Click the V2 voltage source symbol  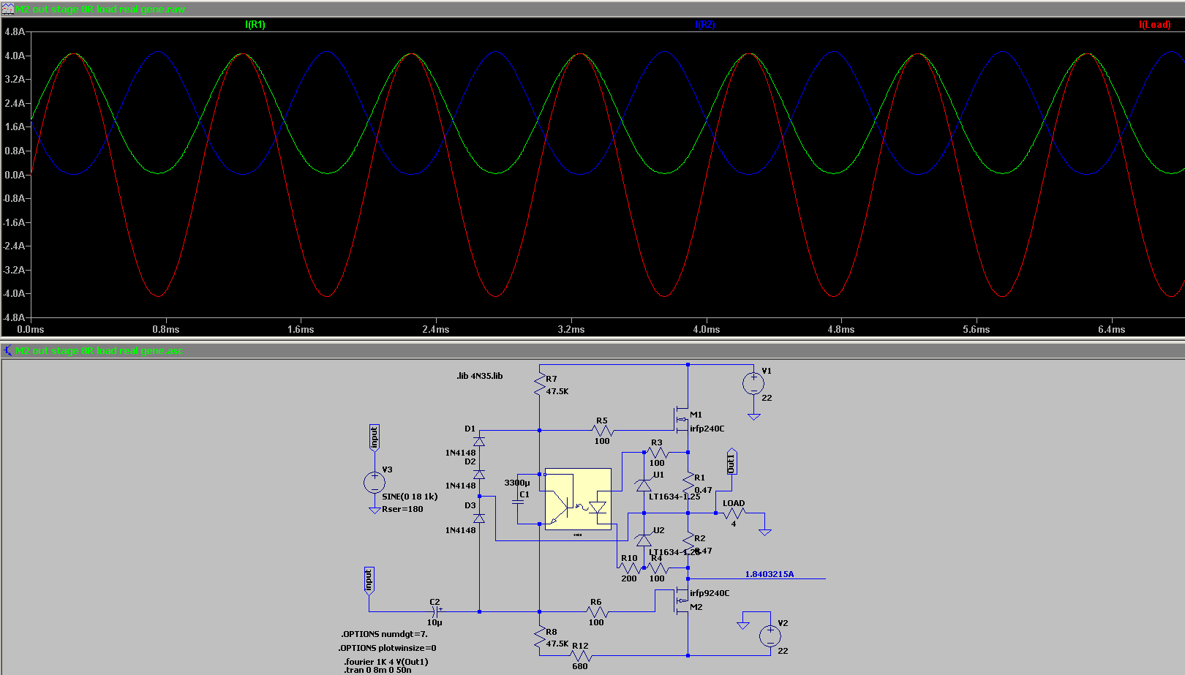pos(770,636)
